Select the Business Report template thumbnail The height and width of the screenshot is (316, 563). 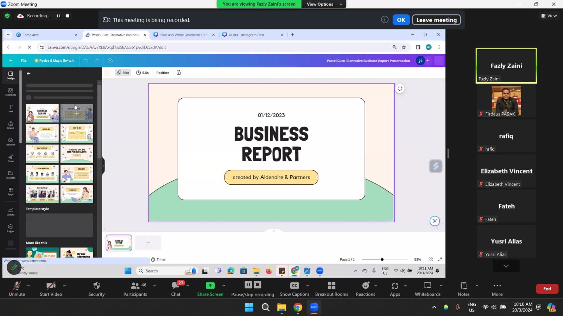42,113
